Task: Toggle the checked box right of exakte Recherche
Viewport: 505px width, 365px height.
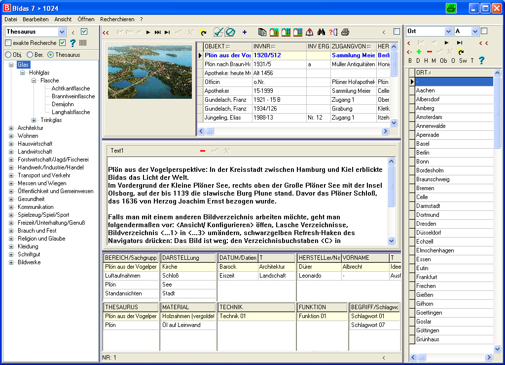Action: click(63, 42)
